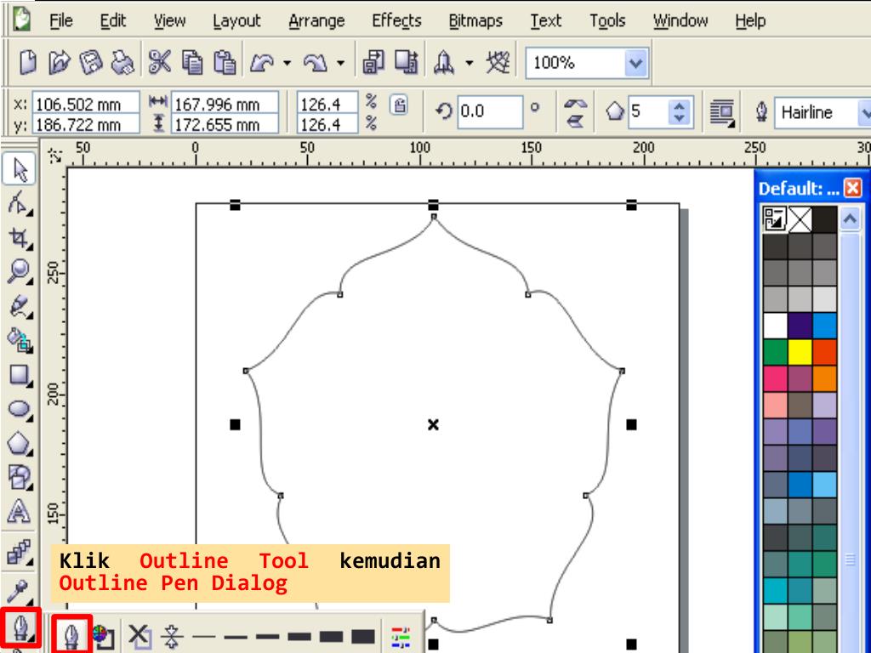871x653 pixels.
Task: Click the Save icon
Action: click(x=91, y=62)
